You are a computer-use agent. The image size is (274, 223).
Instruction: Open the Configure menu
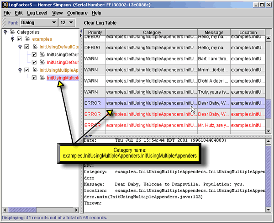point(77,13)
